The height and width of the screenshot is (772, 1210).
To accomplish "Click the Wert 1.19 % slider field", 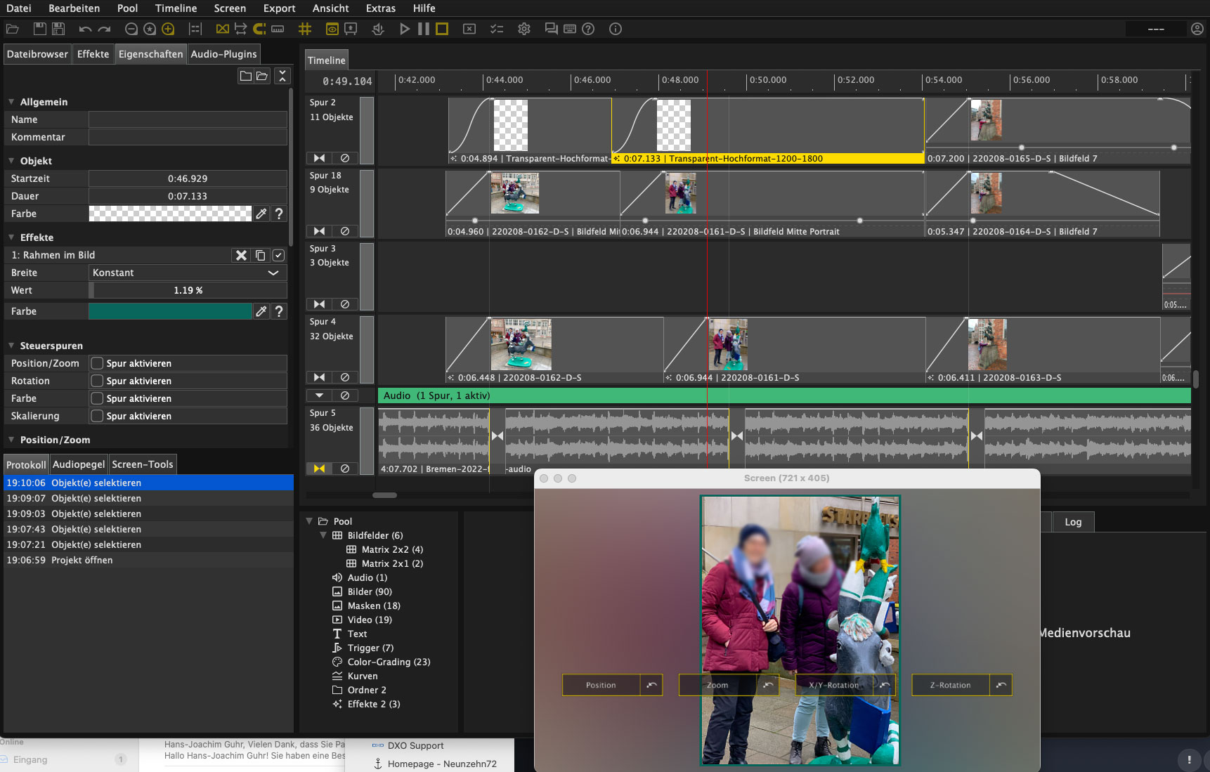I will 188,290.
